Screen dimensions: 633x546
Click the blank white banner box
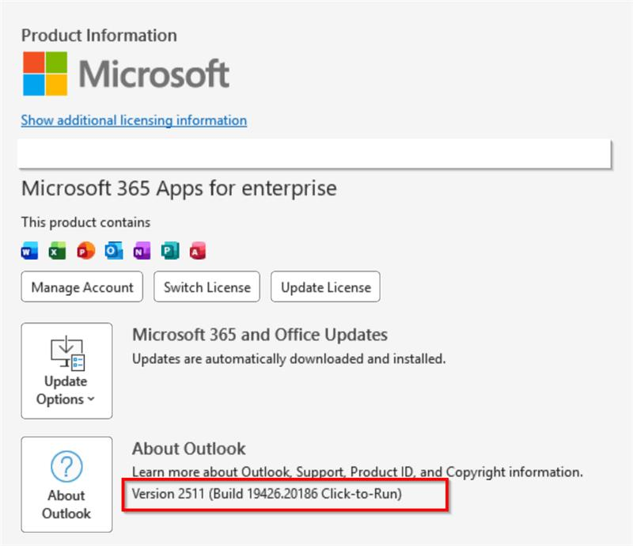coord(314,154)
